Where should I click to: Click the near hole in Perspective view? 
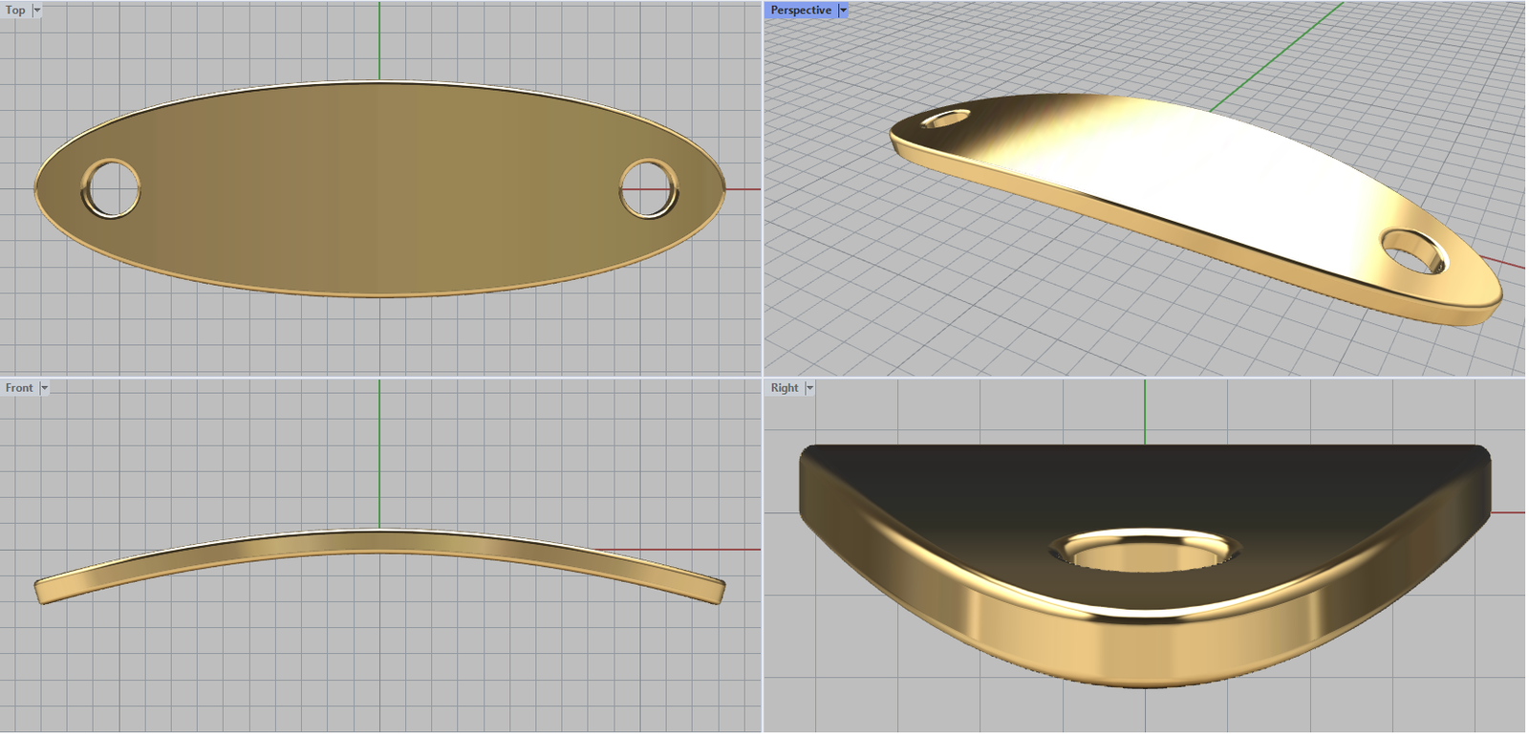1414,251
